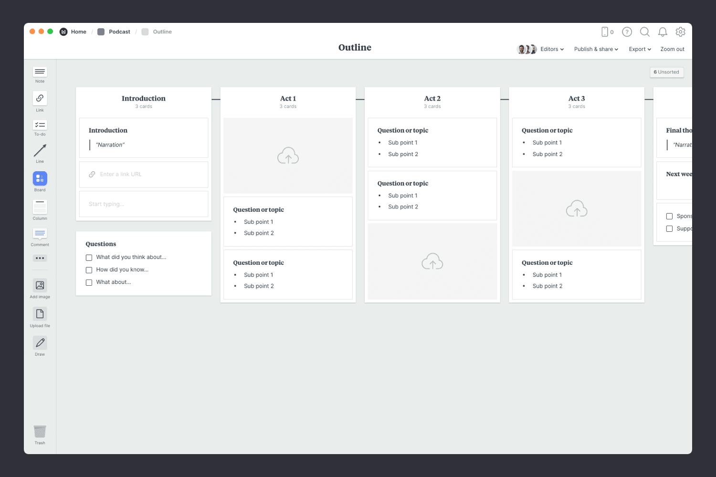Select the Note tool in sidebar
This screenshot has height=477, width=716.
[40, 72]
